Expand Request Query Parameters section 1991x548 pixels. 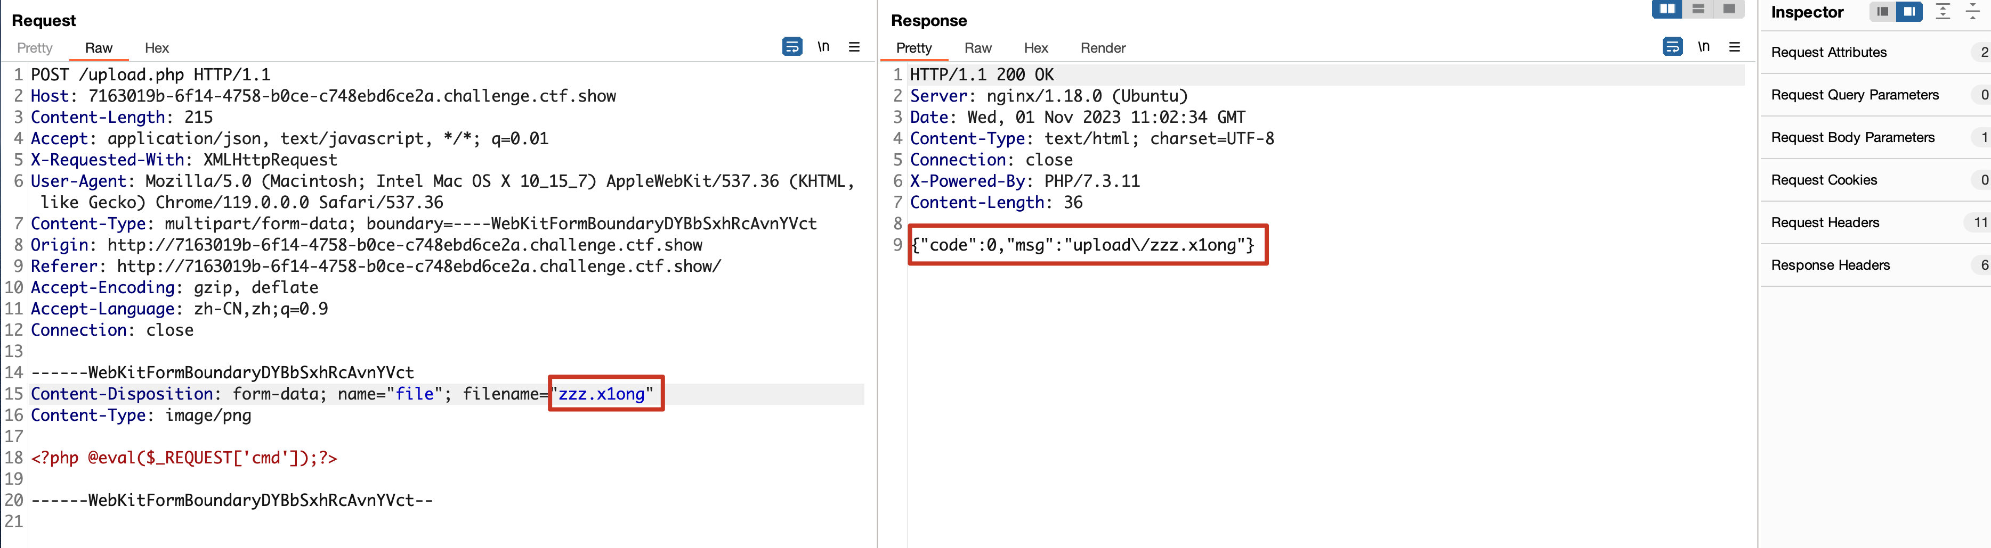pos(1876,95)
